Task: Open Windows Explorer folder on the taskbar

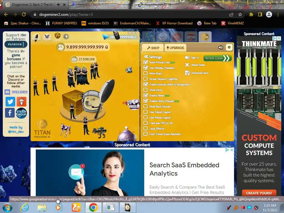Action: [x=42, y=207]
